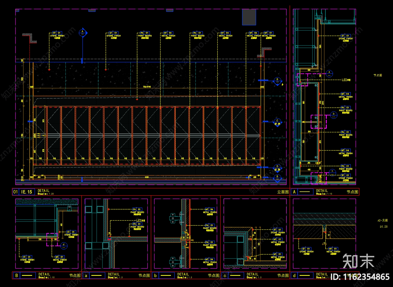Viewport: 393px width, 287px height.
Task: Click the 'A' label in section A title bar
Action: [x=294, y=192]
